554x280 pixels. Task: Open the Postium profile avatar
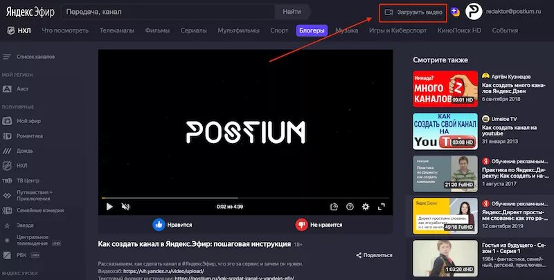coord(474,12)
